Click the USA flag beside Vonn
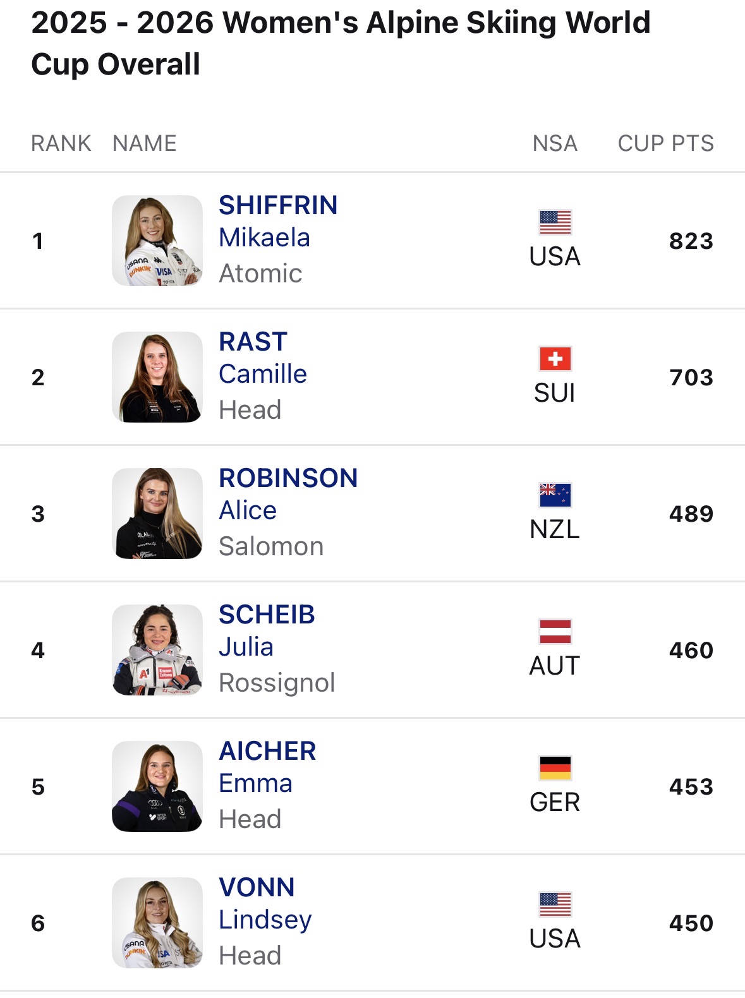The height and width of the screenshot is (998, 745). click(555, 905)
